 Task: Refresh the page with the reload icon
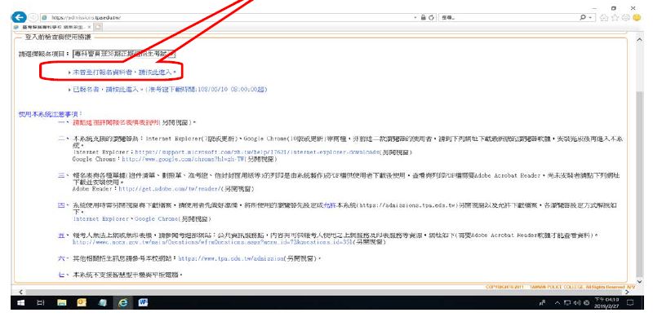(x=432, y=17)
